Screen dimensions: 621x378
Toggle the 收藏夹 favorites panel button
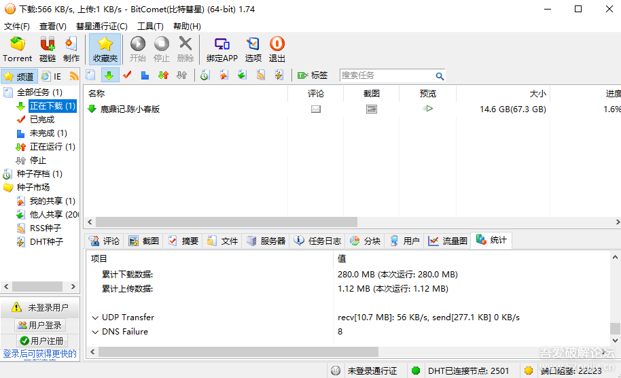tap(105, 49)
